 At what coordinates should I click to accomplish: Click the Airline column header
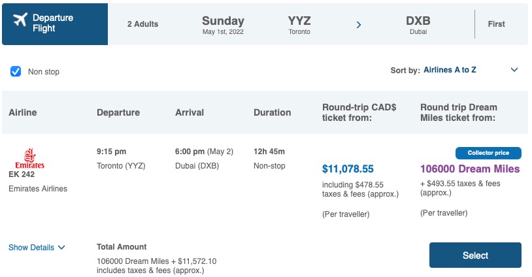click(x=23, y=112)
